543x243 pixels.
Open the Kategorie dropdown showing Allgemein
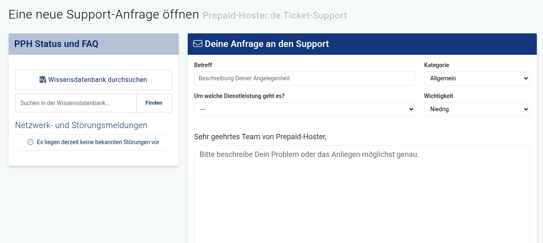(x=477, y=78)
